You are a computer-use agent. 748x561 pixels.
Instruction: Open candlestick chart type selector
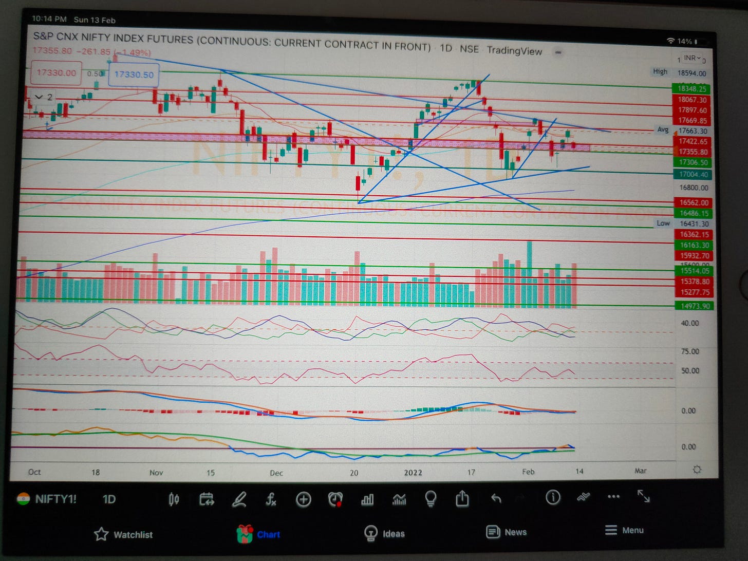pos(174,499)
